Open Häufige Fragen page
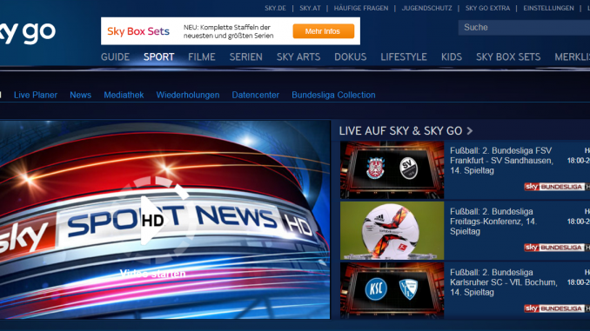 pos(361,8)
